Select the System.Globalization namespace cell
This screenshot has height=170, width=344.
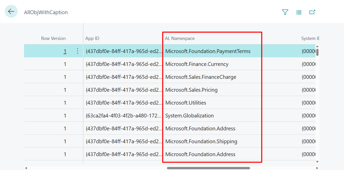point(189,116)
